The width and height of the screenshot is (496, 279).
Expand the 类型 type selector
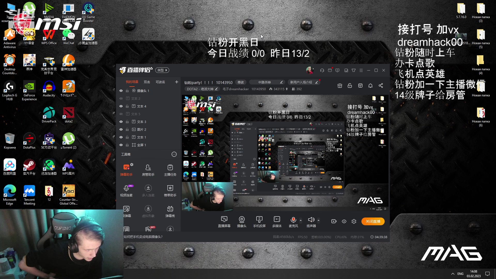click(162, 70)
